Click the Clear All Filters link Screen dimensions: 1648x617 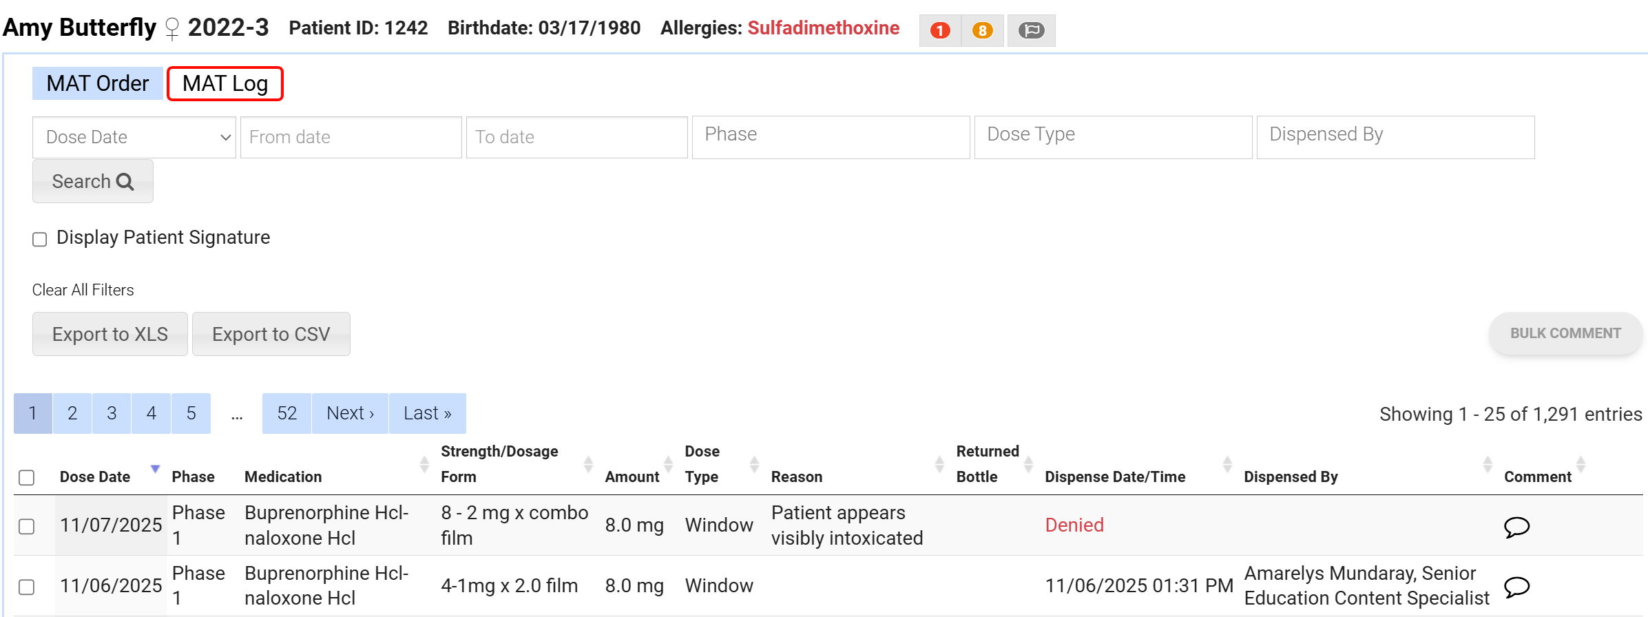pos(83,290)
